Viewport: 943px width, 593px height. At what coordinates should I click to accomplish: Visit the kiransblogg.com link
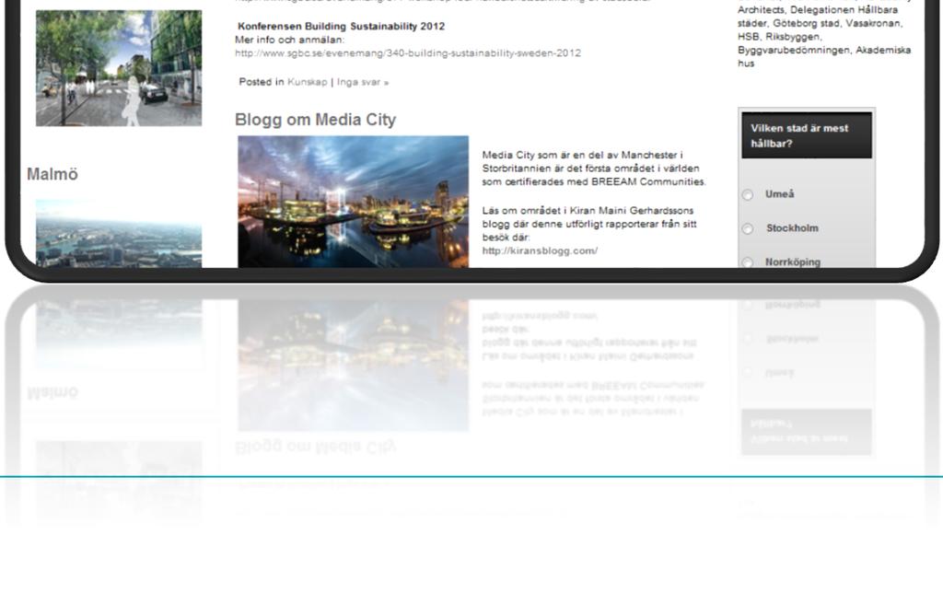click(540, 250)
